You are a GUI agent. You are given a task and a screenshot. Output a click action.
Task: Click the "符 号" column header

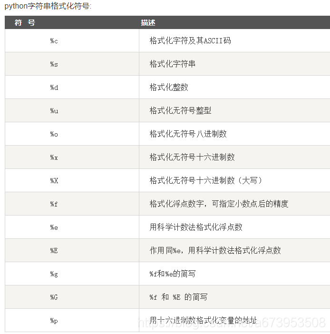pos(25,22)
